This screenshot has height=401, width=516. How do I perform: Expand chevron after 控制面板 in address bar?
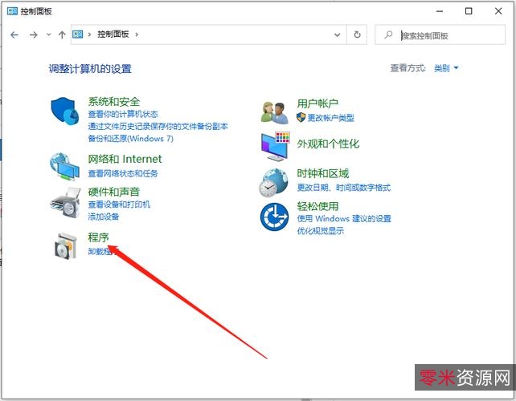click(137, 34)
